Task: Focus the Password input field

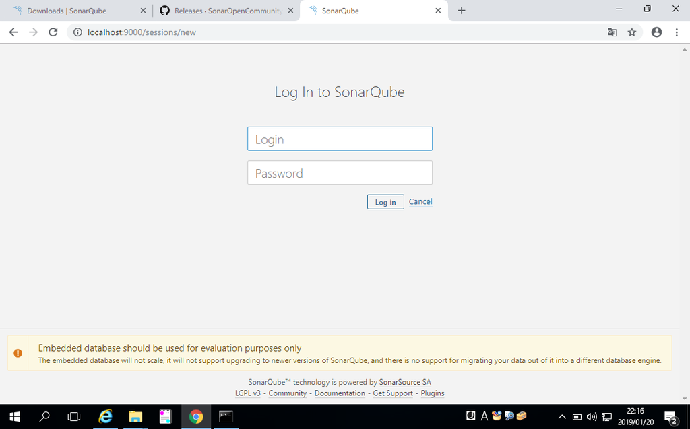Action: (x=340, y=172)
